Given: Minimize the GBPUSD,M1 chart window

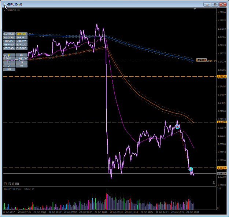Looking at the screenshot, I should coord(207,4).
